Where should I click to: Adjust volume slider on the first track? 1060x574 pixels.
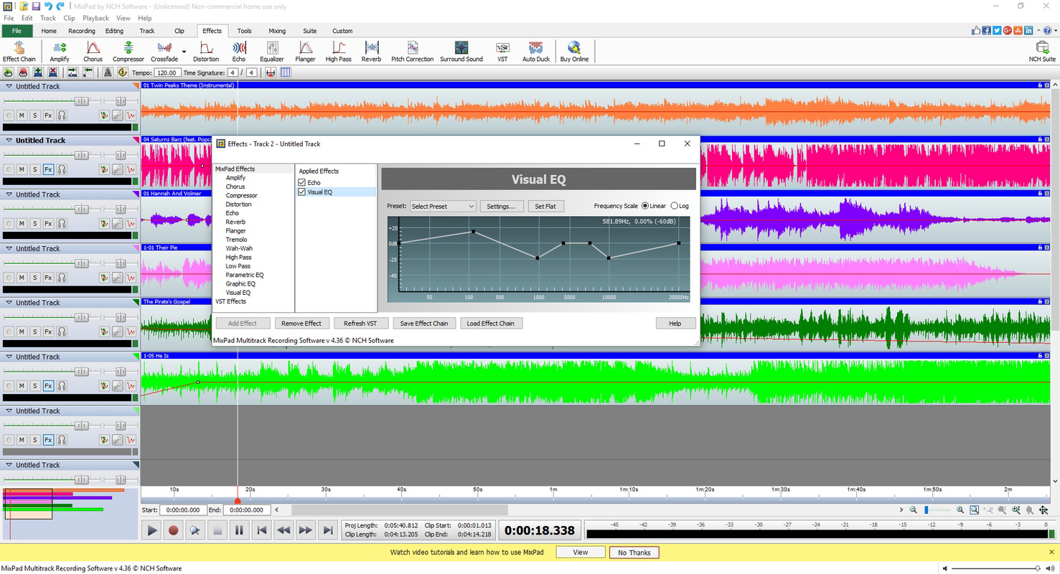point(83,100)
